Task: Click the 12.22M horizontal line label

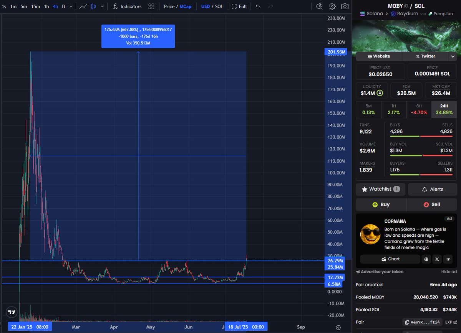Action: [335, 277]
